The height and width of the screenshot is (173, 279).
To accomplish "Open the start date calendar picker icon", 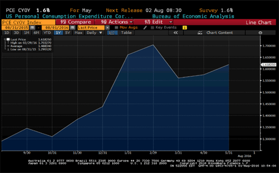I will (x=32, y=28).
